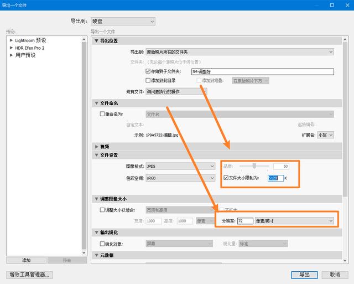Enable the 添加到此目录 checkbox
354x284 pixels.
(148, 80)
